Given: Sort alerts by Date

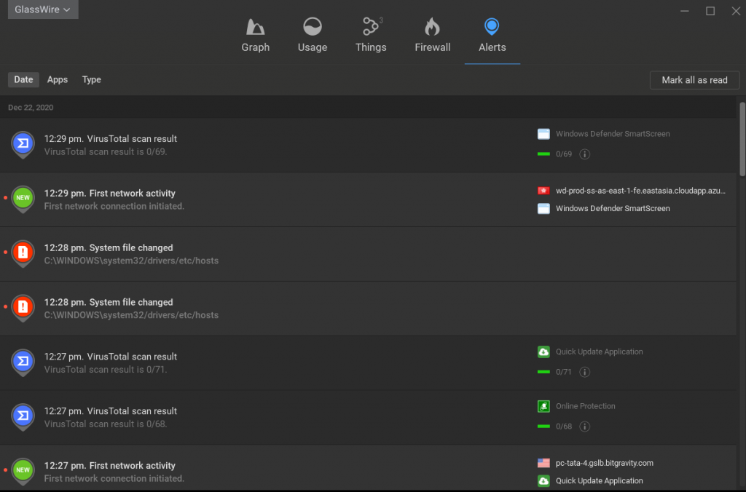Looking at the screenshot, I should [x=23, y=79].
